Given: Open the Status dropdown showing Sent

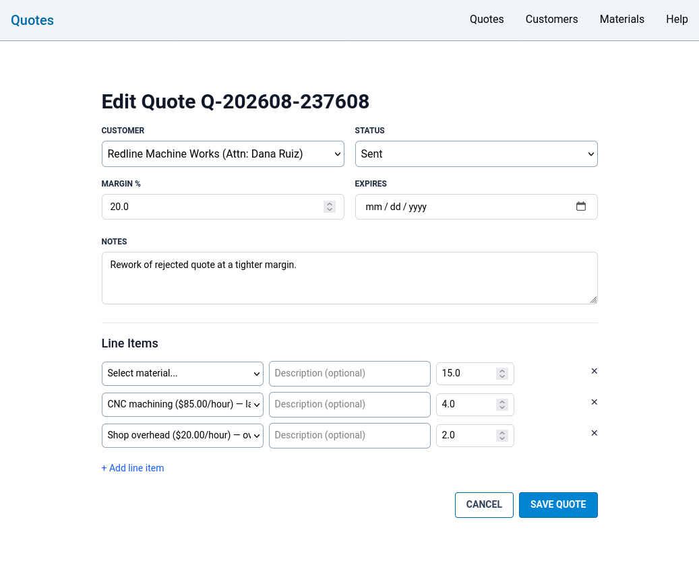Looking at the screenshot, I should coord(476,154).
